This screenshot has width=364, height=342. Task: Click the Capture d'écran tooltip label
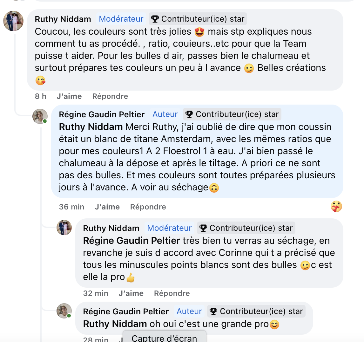[x=164, y=338]
